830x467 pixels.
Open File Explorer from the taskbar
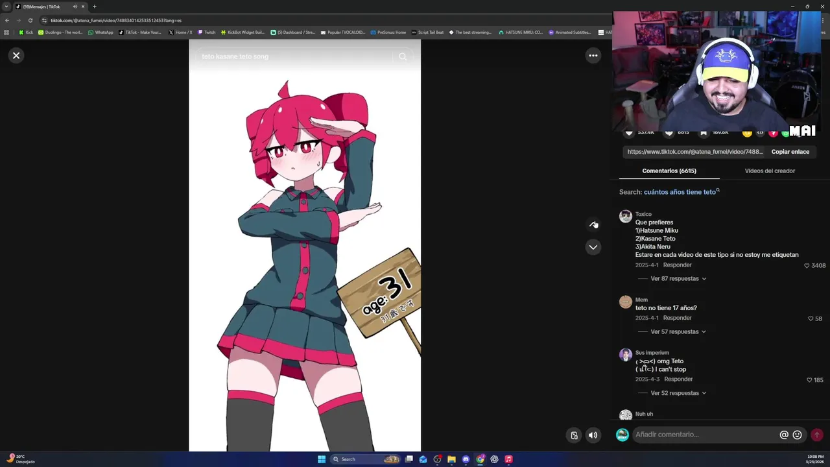[451, 459]
